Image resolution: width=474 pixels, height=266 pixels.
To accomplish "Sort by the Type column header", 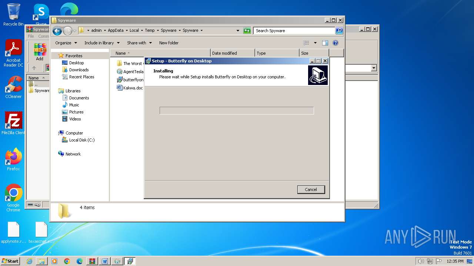I will coord(277,53).
